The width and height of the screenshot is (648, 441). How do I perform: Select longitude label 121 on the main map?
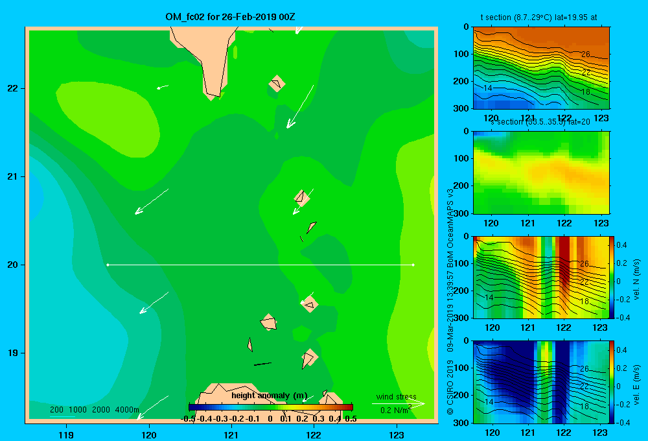point(231,435)
